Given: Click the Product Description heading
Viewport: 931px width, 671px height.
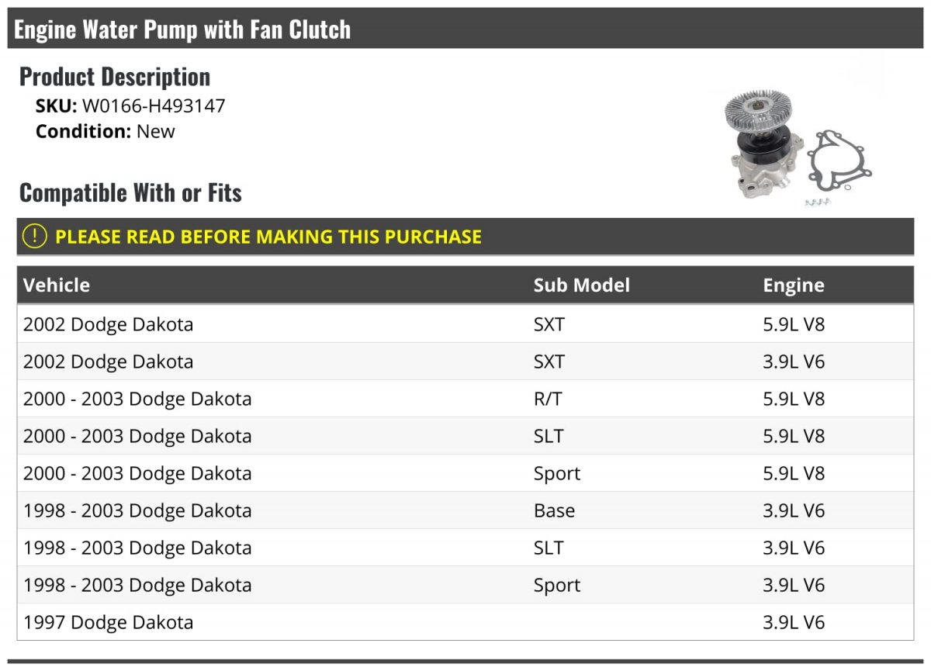Looking at the screenshot, I should (115, 76).
